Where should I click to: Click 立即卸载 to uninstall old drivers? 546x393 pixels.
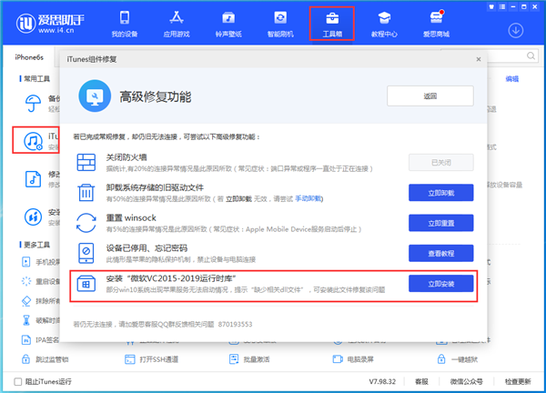coord(440,192)
